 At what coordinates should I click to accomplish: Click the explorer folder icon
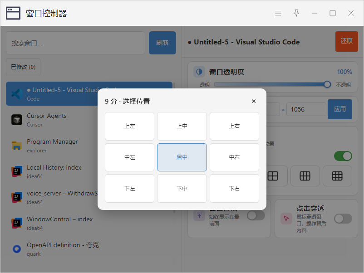[17, 146]
